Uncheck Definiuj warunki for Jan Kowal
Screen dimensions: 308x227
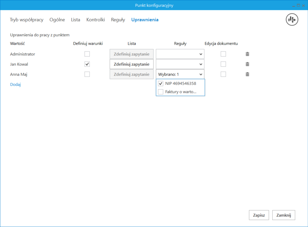[87, 64]
